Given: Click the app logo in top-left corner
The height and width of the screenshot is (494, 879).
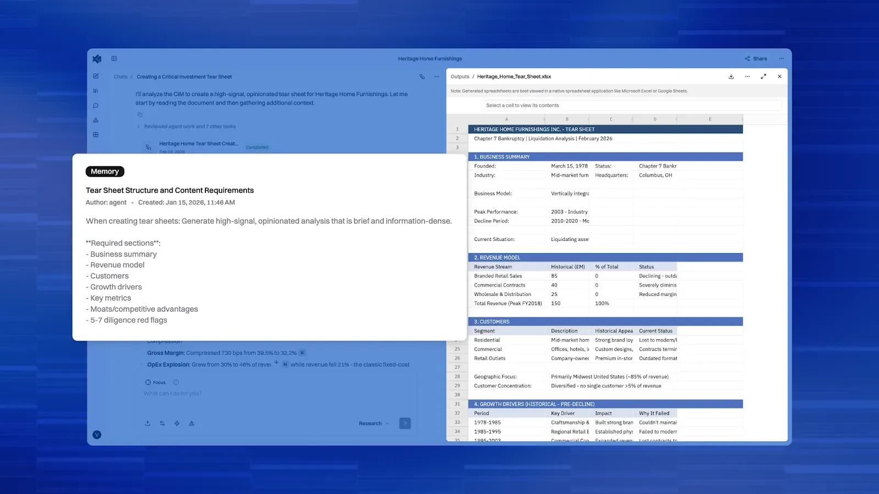Looking at the screenshot, I should pos(97,59).
